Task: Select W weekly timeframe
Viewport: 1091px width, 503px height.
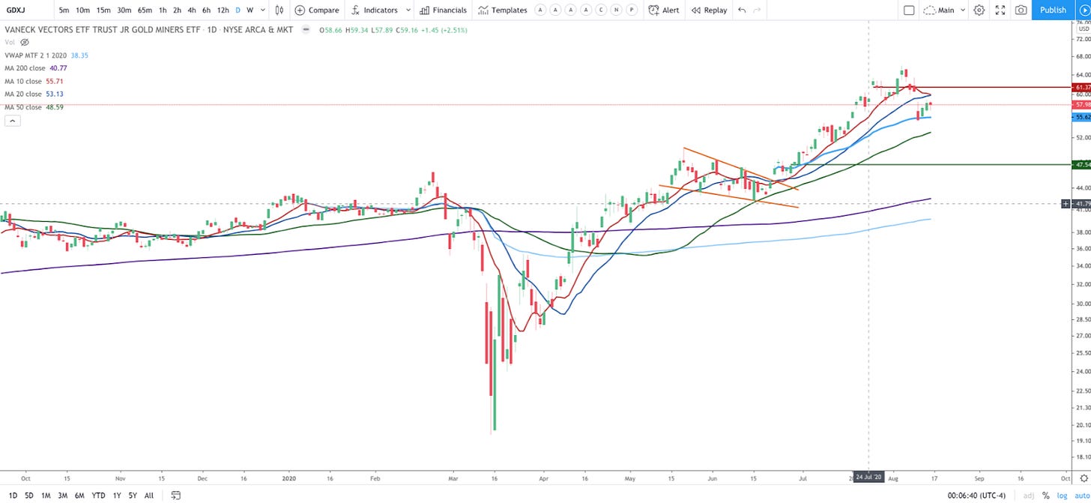Action: (250, 10)
